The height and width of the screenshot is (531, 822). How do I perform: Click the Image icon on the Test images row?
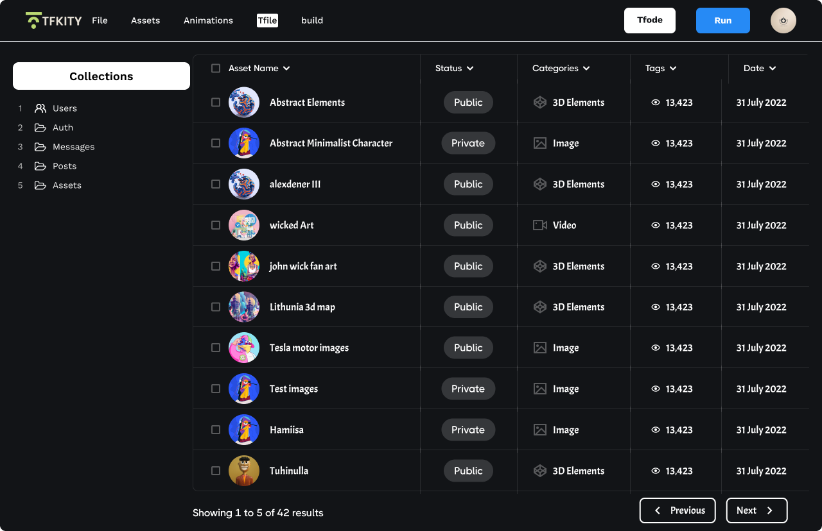point(539,389)
